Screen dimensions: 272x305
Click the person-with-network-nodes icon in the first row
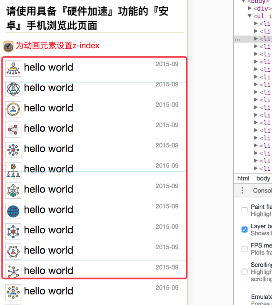coord(13,68)
